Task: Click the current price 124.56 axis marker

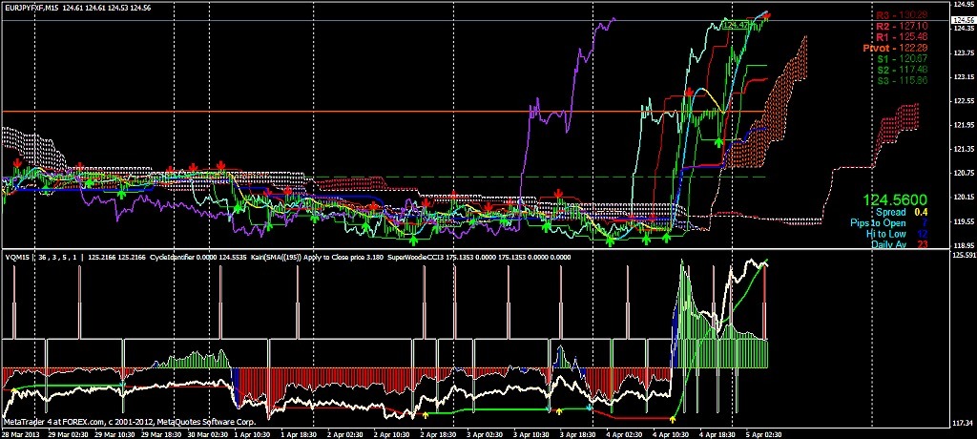Action: [x=960, y=20]
